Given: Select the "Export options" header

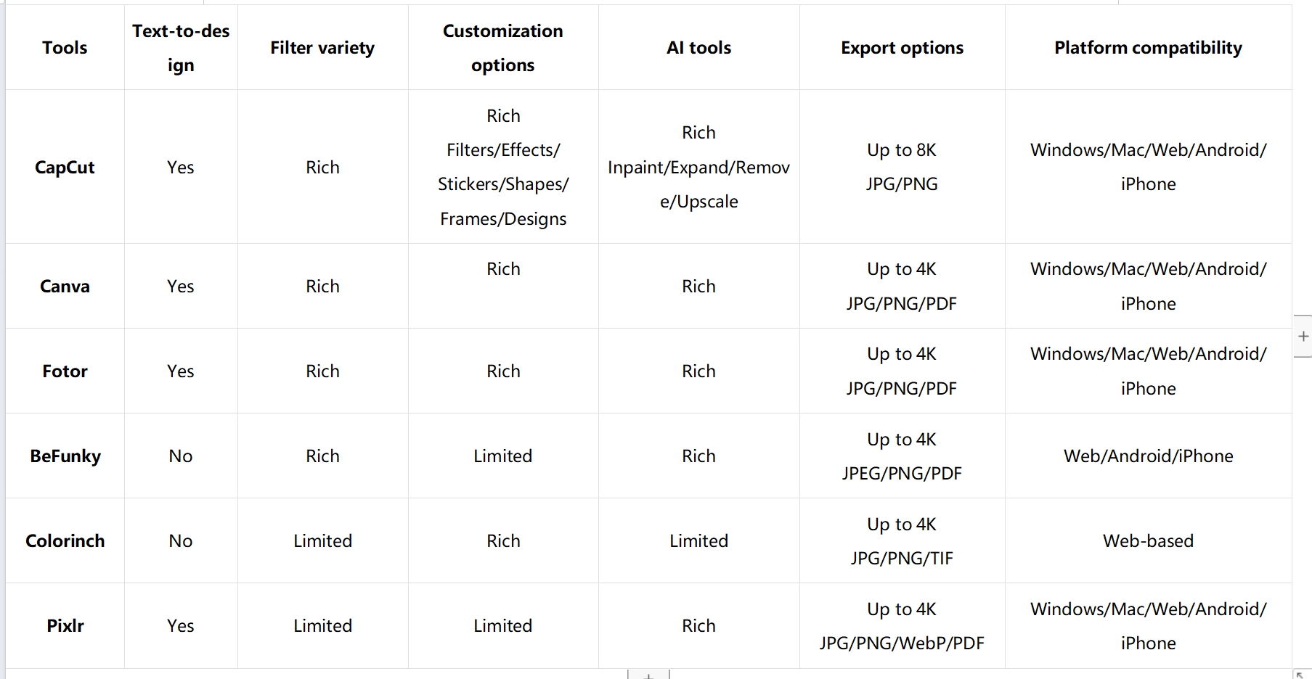Looking at the screenshot, I should click(x=902, y=48).
